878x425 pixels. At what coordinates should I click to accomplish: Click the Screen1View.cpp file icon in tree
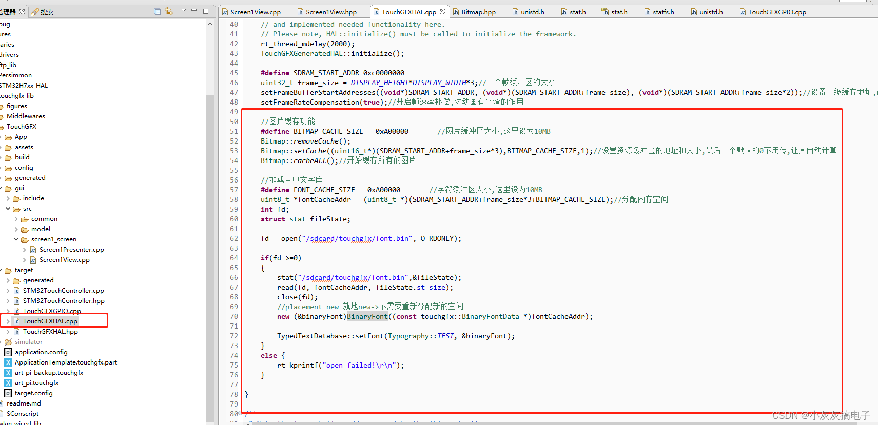(x=33, y=260)
